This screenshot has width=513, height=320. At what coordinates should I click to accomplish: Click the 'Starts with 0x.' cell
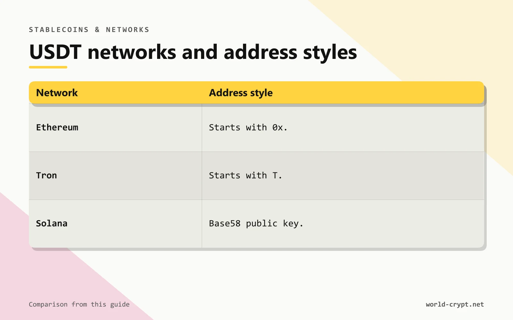coord(343,128)
